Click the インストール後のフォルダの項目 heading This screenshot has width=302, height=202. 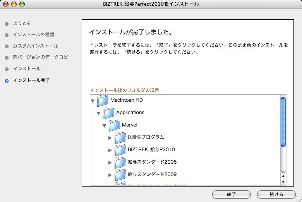125,90
